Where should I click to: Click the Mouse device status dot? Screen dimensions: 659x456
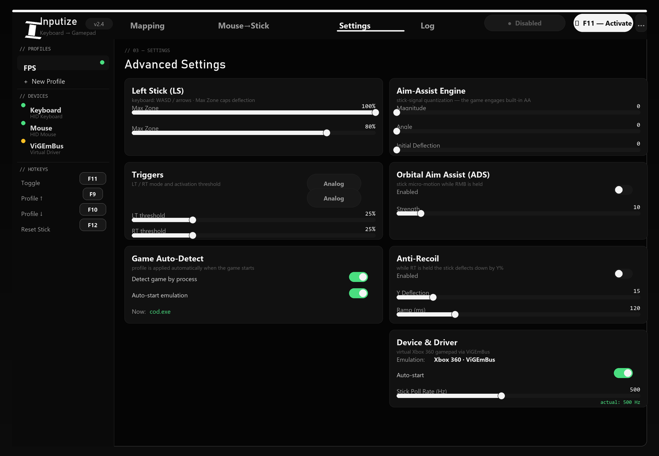[x=23, y=123]
